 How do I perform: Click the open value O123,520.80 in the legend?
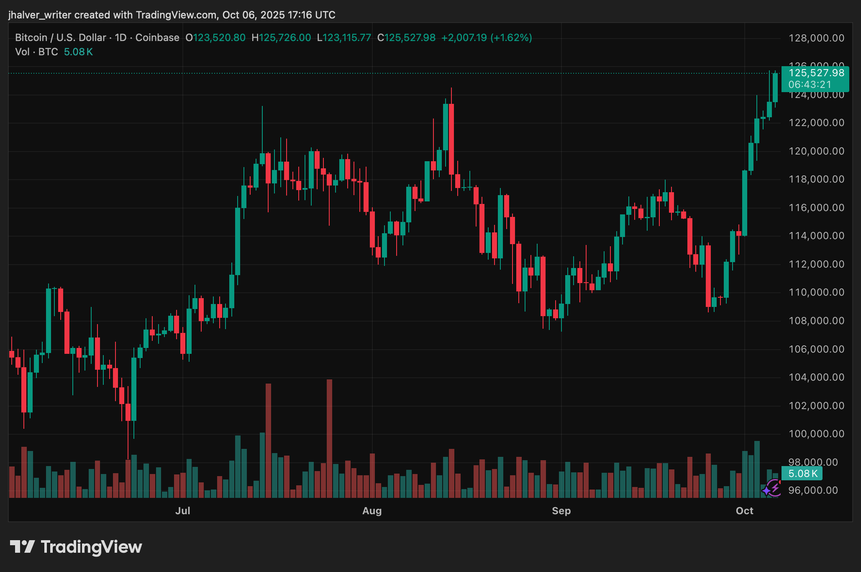tap(215, 37)
